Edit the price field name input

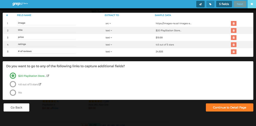(x=46, y=37)
